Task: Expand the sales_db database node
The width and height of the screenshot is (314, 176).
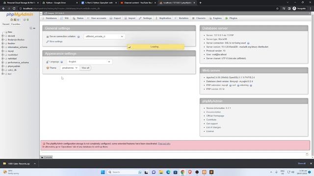Action: (x=2, y=70)
